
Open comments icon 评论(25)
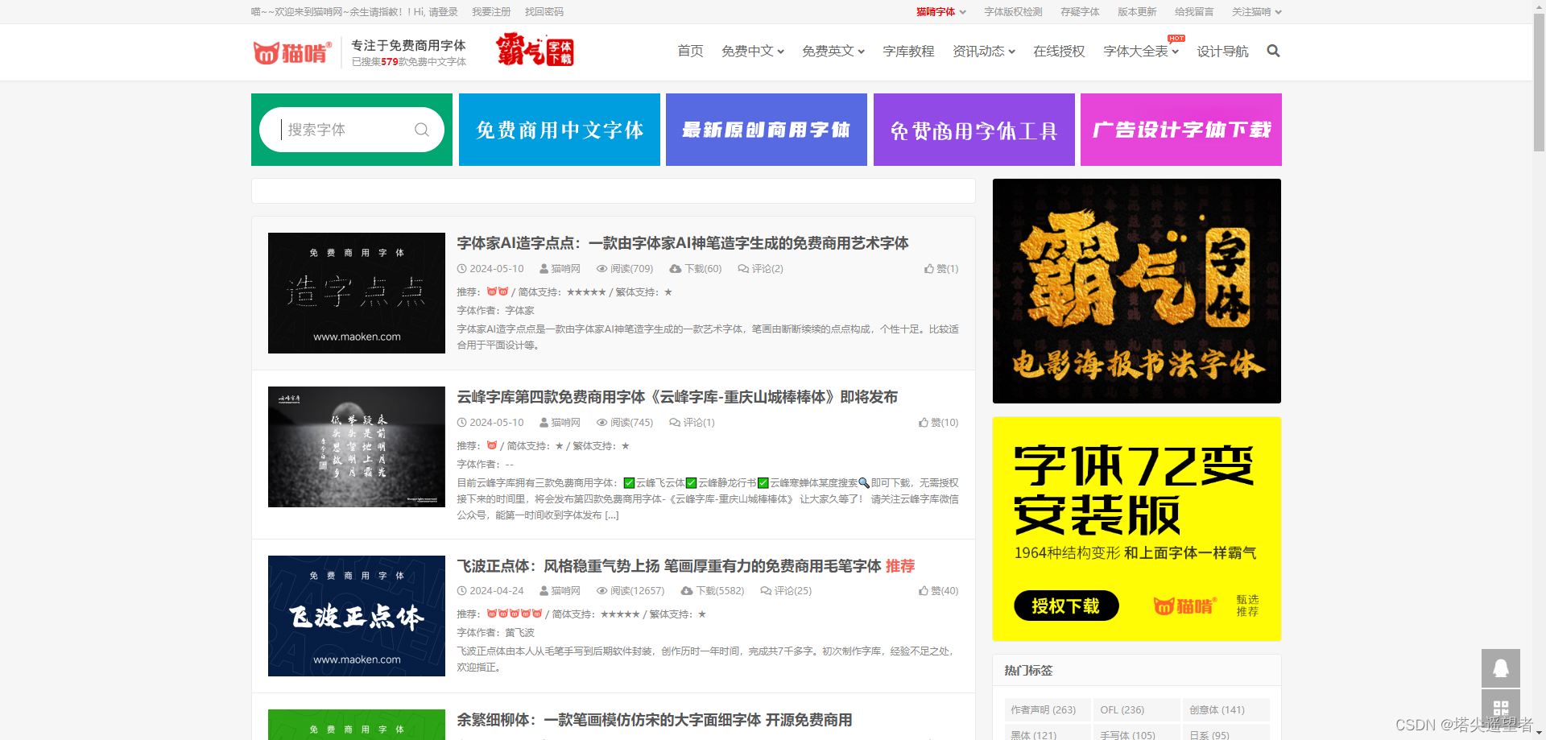tap(766, 591)
